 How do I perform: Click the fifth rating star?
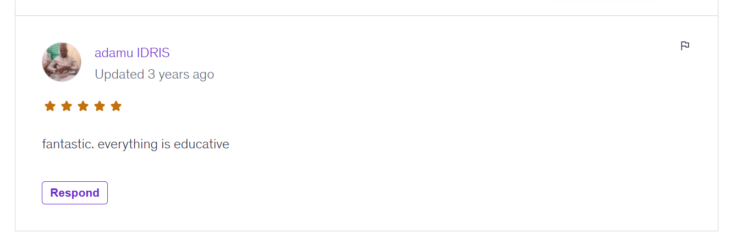point(116,106)
